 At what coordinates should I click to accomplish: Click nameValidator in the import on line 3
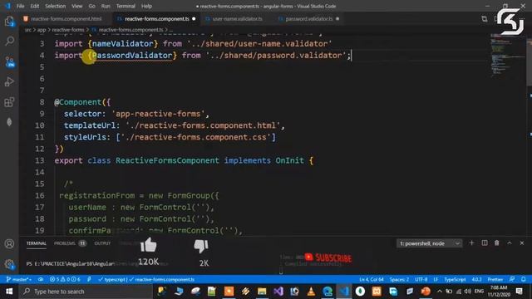point(122,44)
